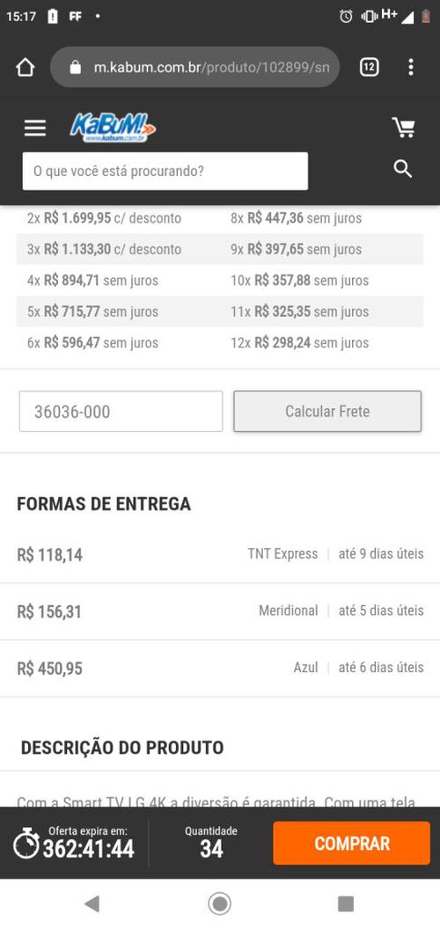
Task: Open the hamburger menu icon
Action: [35, 128]
